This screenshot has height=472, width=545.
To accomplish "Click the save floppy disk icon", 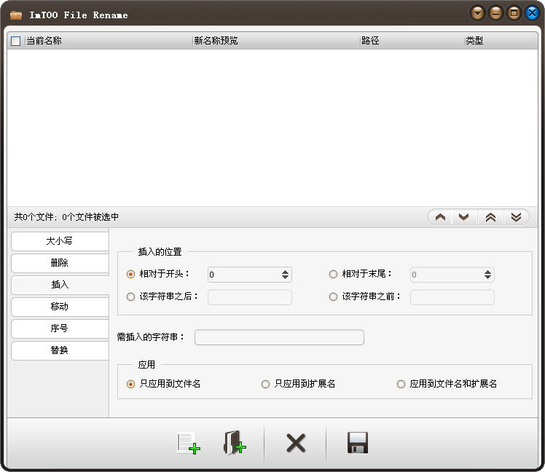I will tap(358, 443).
